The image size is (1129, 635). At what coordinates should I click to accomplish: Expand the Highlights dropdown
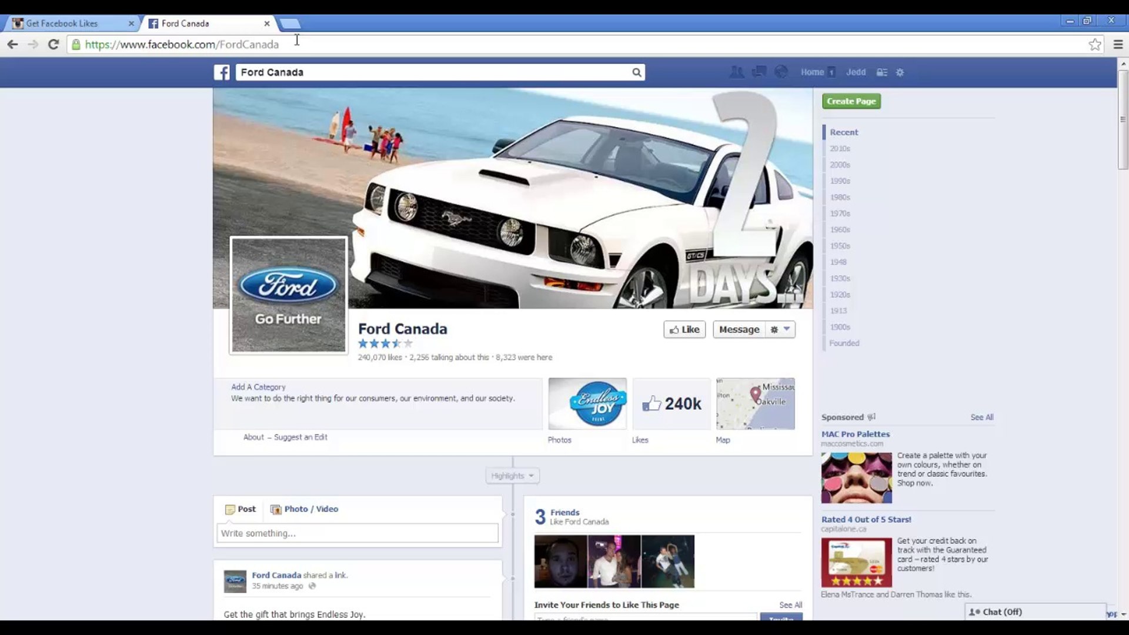pyautogui.click(x=511, y=475)
